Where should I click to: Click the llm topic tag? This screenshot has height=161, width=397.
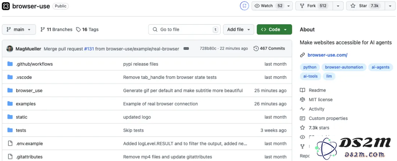coord(329,76)
